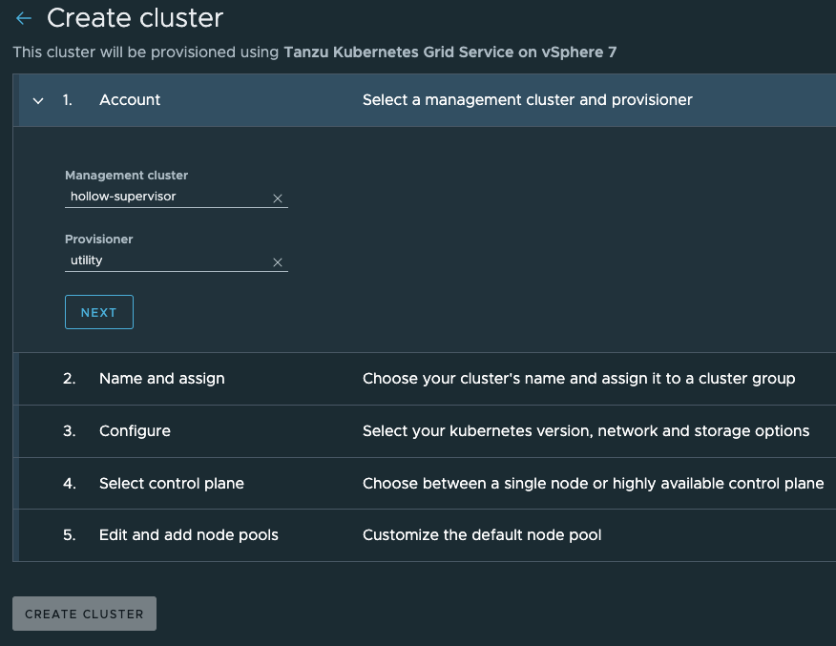Collapse the Account step chevron
Screen dimensions: 836x646
(38, 100)
